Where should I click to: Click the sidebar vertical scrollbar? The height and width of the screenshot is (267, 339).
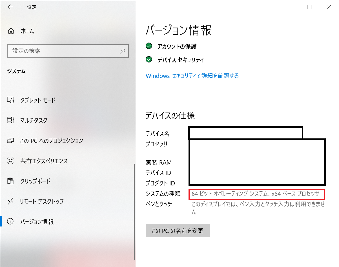[x=134, y=211]
